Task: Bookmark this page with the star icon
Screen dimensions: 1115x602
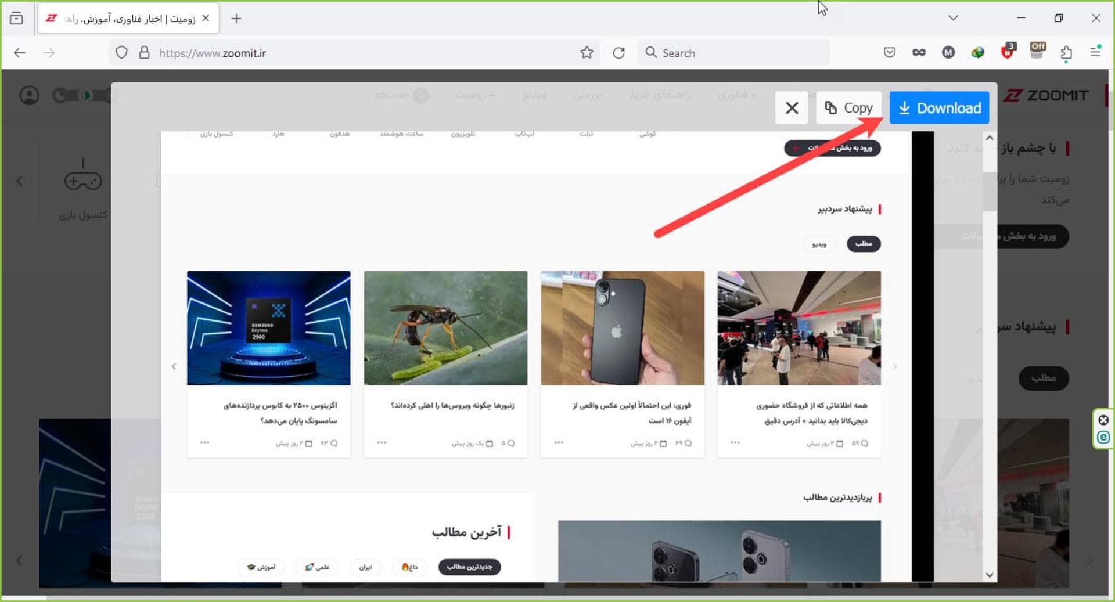Action: coord(587,53)
